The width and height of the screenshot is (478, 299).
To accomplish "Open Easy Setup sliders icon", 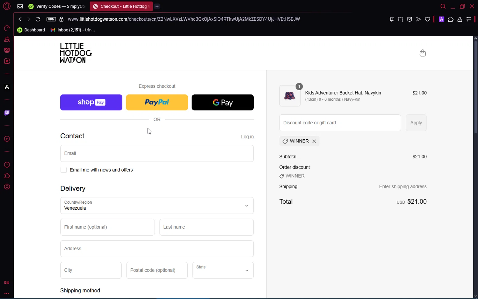I will point(468,19).
